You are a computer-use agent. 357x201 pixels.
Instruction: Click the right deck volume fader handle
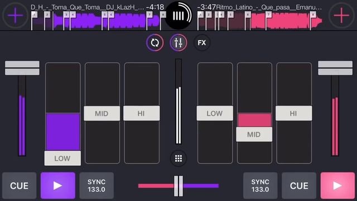335,68
